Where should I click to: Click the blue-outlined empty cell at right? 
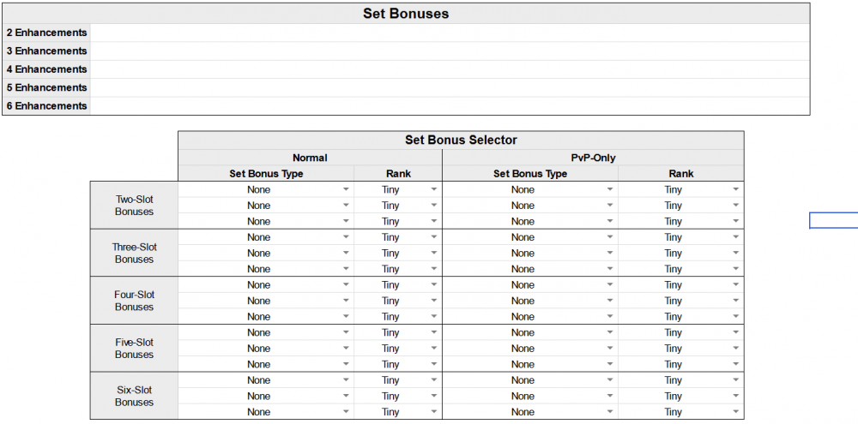tap(833, 222)
